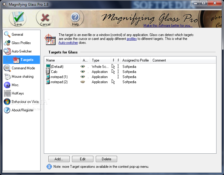Click the large Targets description icon
Screen dimensions: 224x175
[x=50, y=39]
